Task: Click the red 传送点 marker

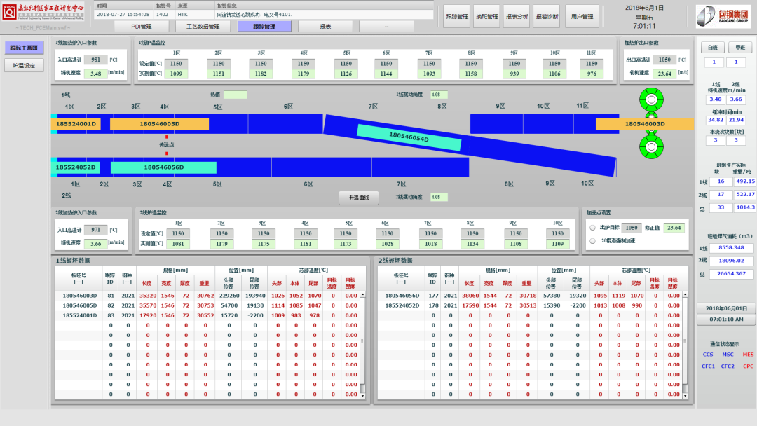Action: coord(166,151)
